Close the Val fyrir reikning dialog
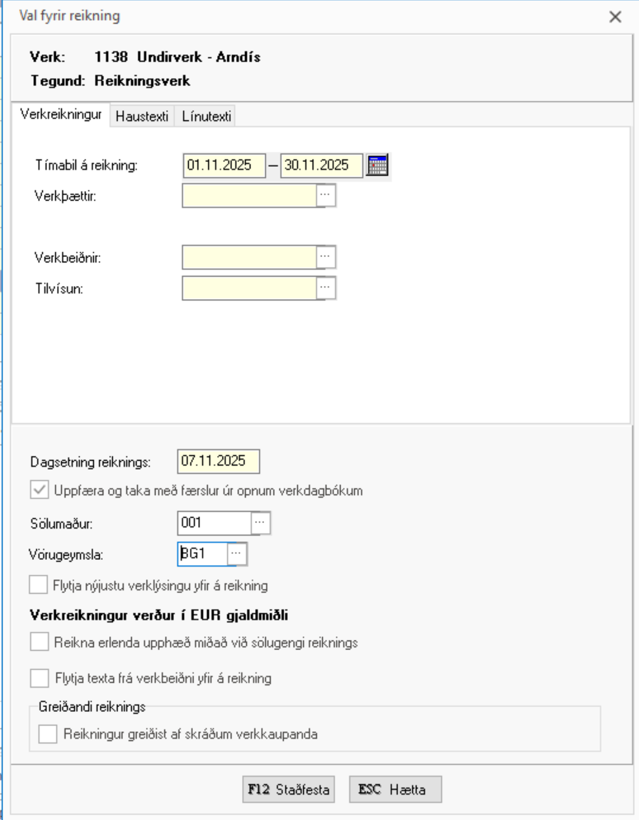 pyautogui.click(x=615, y=17)
